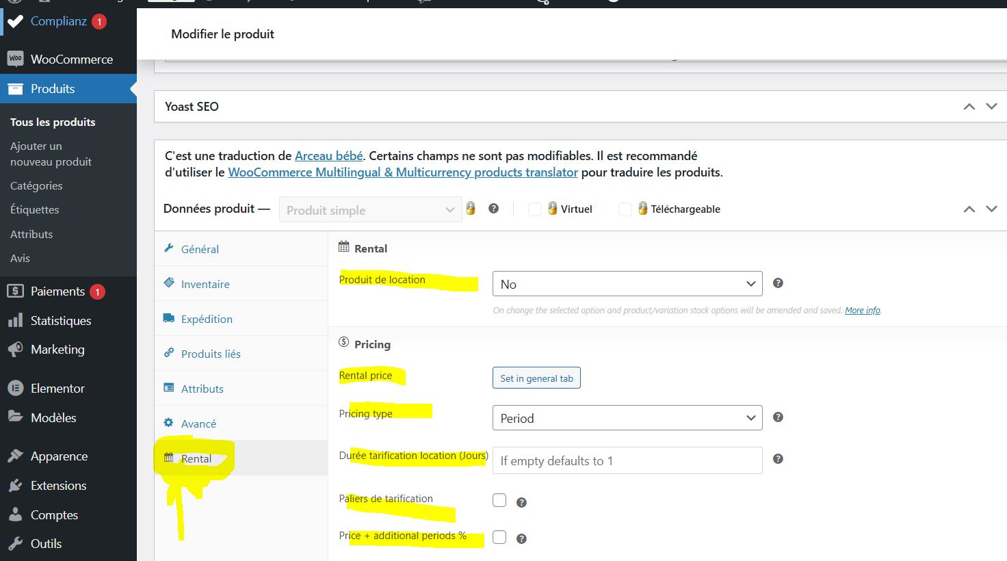Switch to the Expédition product tab
1007x561 pixels.
241,319
